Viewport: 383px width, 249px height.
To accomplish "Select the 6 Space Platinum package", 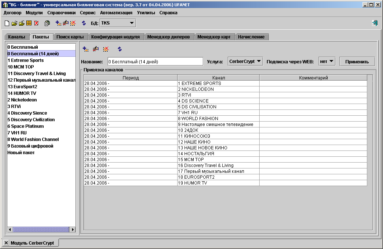I will pyautogui.click(x=26, y=126).
